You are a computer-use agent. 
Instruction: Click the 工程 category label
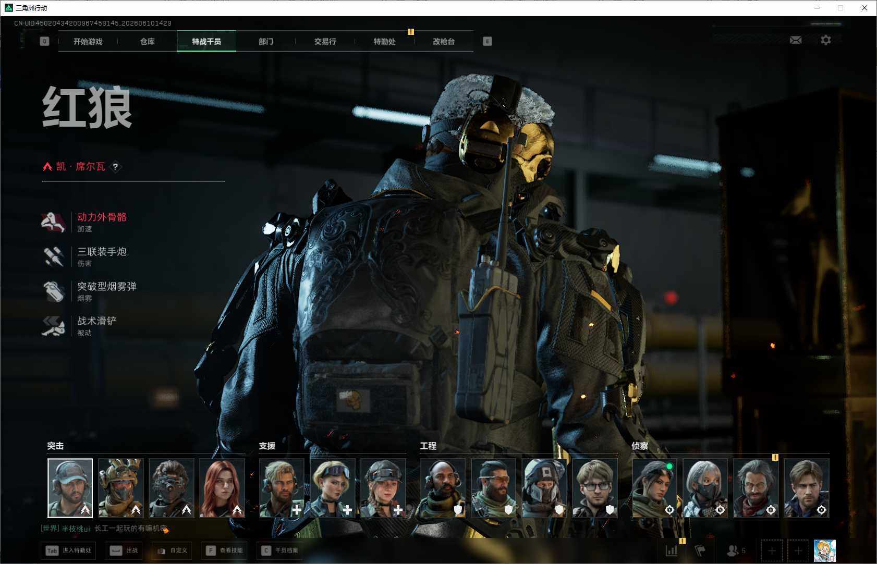(428, 446)
